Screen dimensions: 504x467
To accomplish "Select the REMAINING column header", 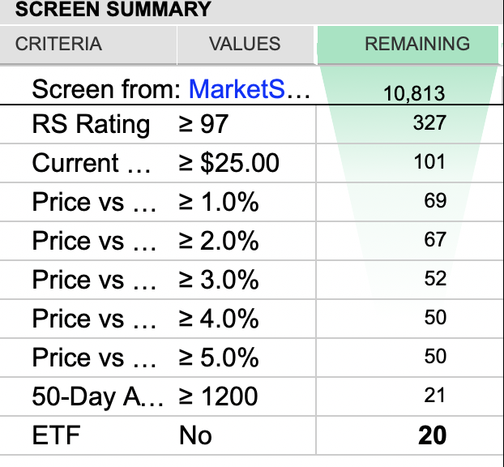I will point(416,44).
